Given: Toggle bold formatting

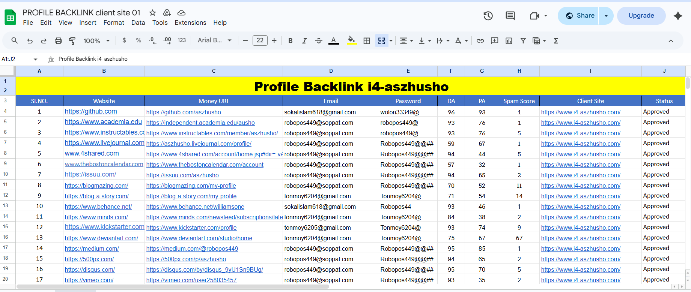Looking at the screenshot, I should pyautogui.click(x=290, y=41).
